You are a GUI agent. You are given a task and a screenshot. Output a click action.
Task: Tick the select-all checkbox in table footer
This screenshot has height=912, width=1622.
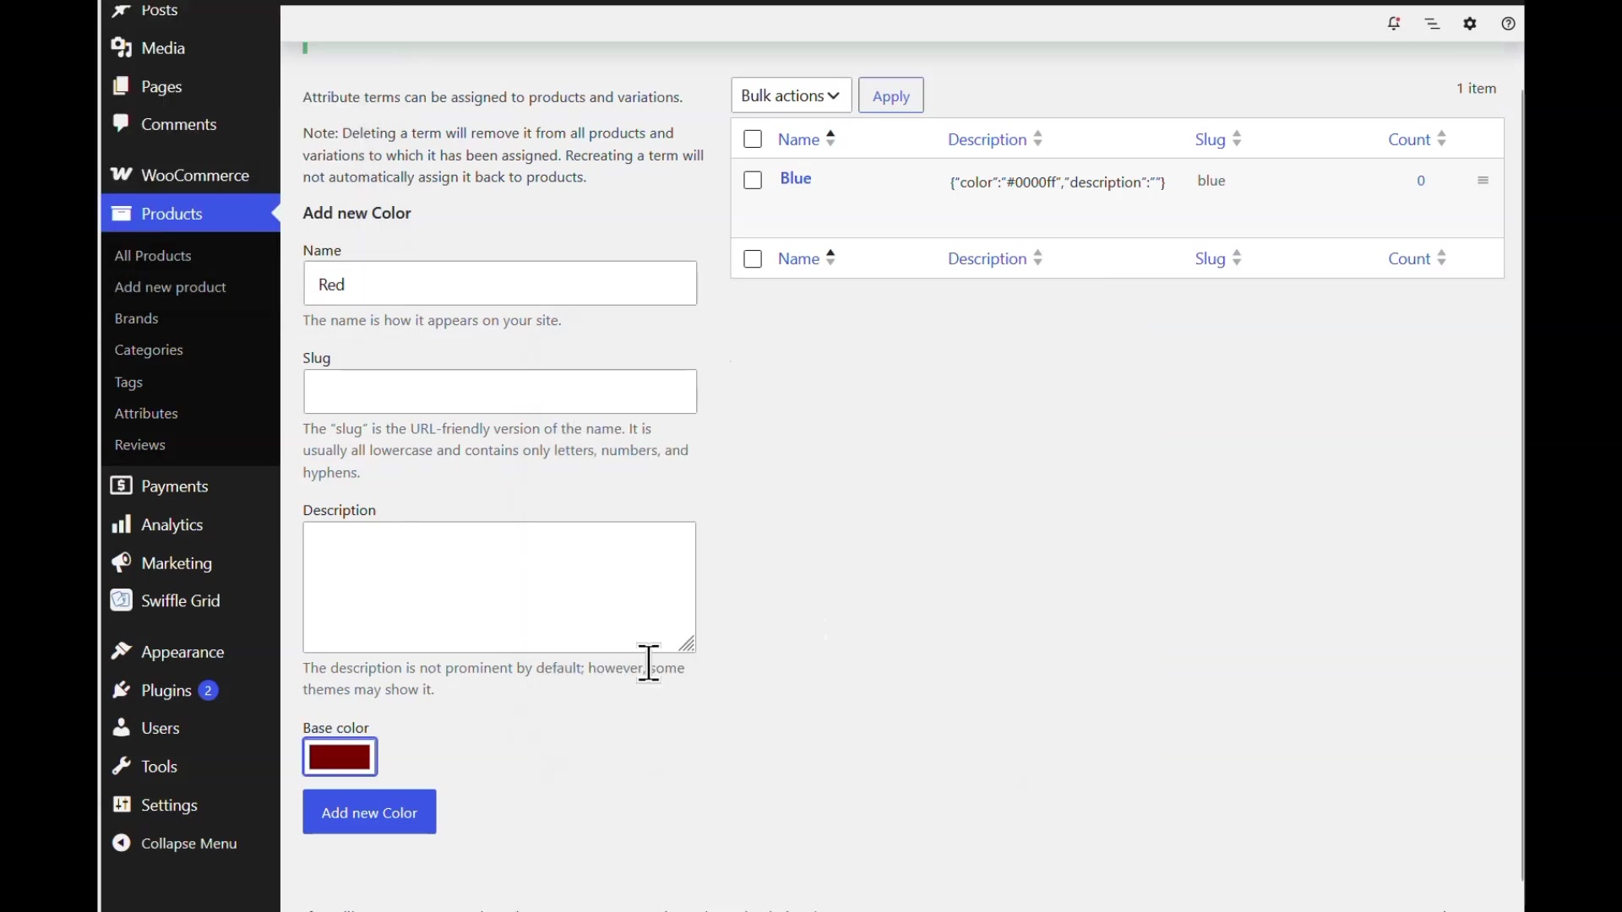(x=753, y=259)
